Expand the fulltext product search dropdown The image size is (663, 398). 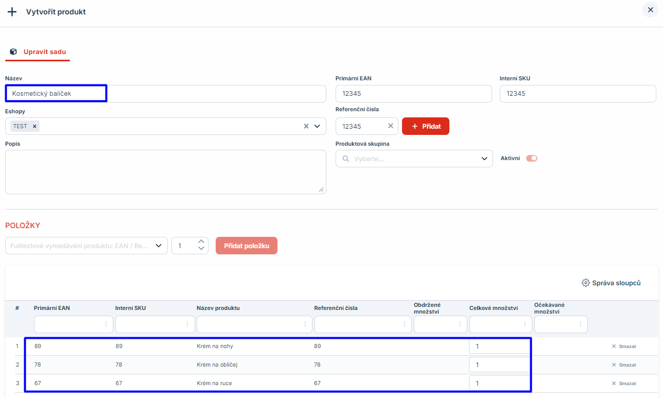[159, 246]
